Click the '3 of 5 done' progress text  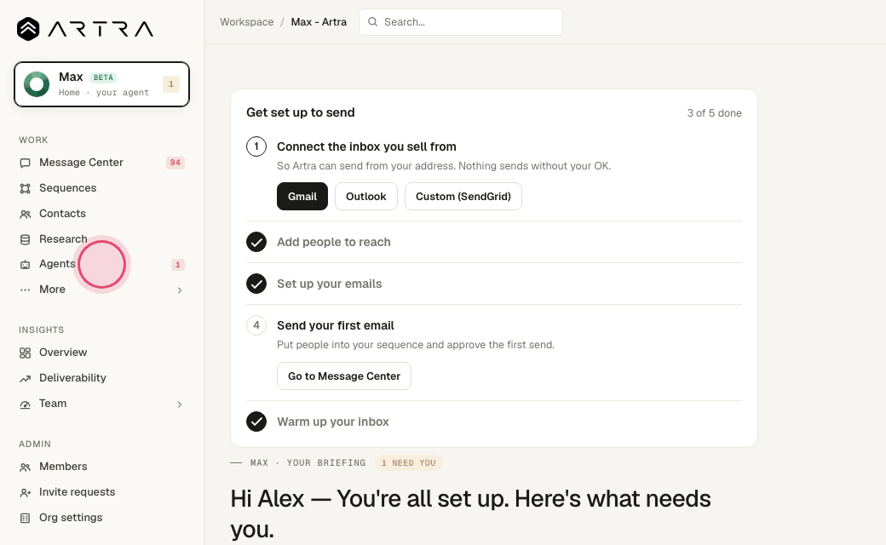(714, 113)
